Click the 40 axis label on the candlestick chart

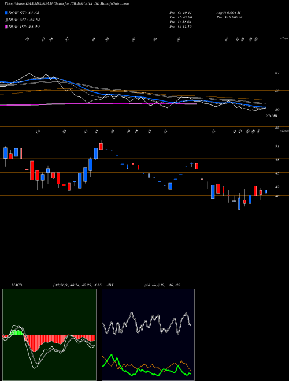pos(277,196)
